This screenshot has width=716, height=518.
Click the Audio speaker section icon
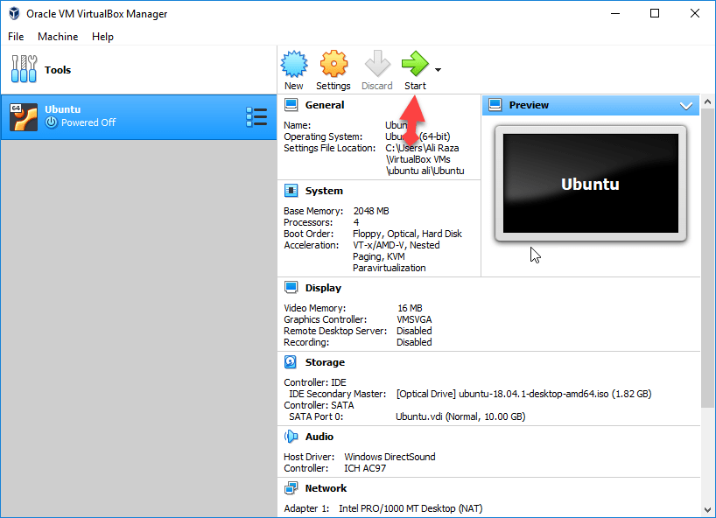click(291, 437)
